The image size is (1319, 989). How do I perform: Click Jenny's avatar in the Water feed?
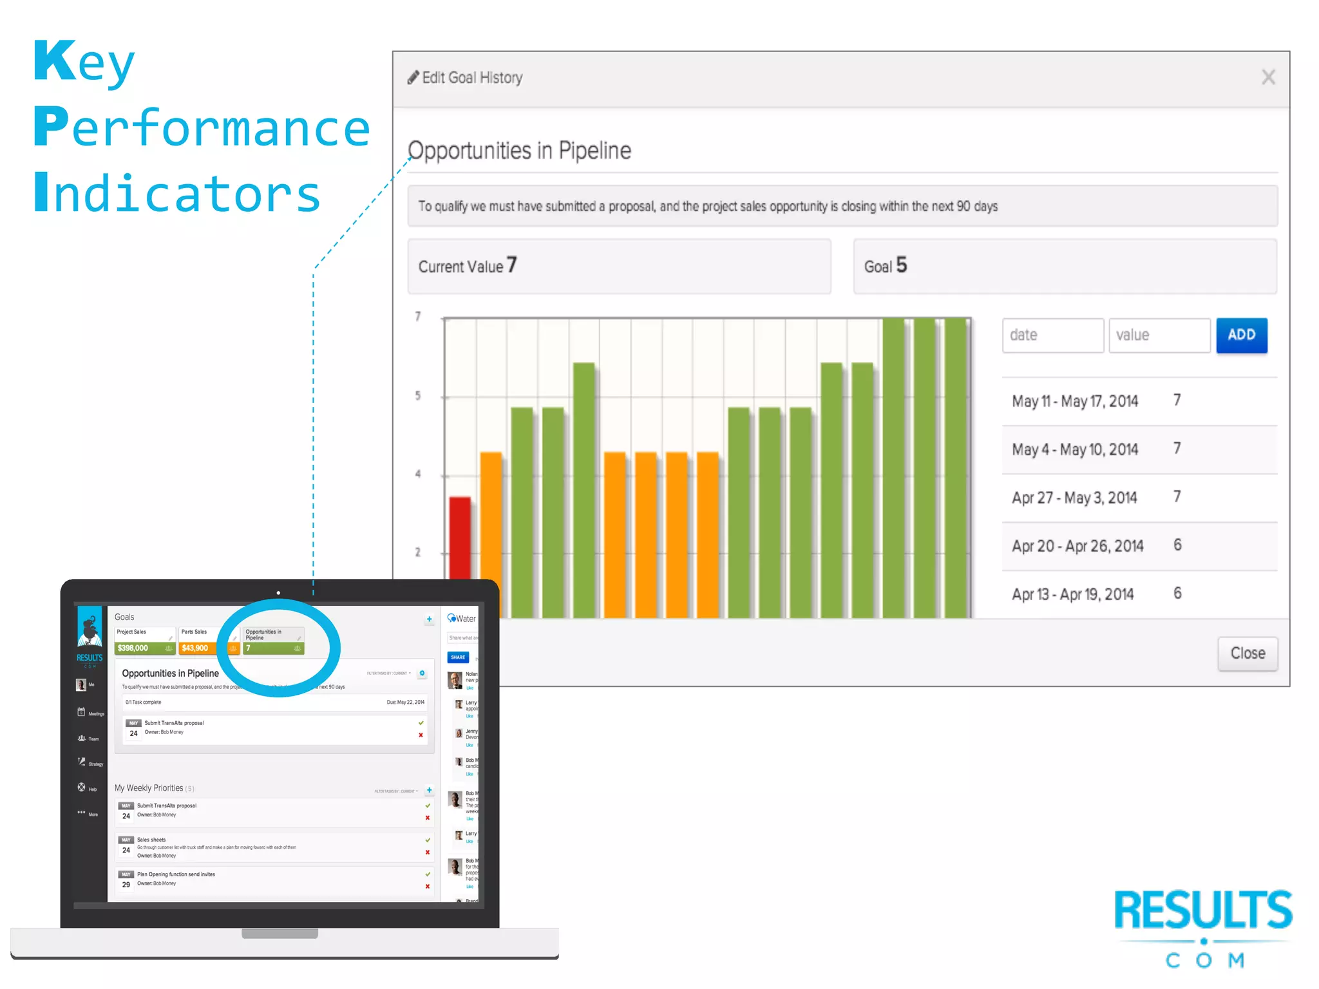click(459, 733)
